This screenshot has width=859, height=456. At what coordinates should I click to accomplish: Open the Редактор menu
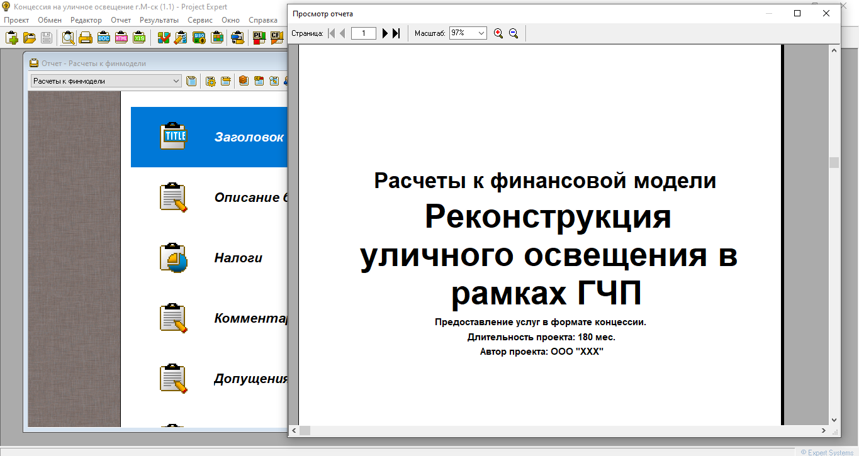[86, 20]
